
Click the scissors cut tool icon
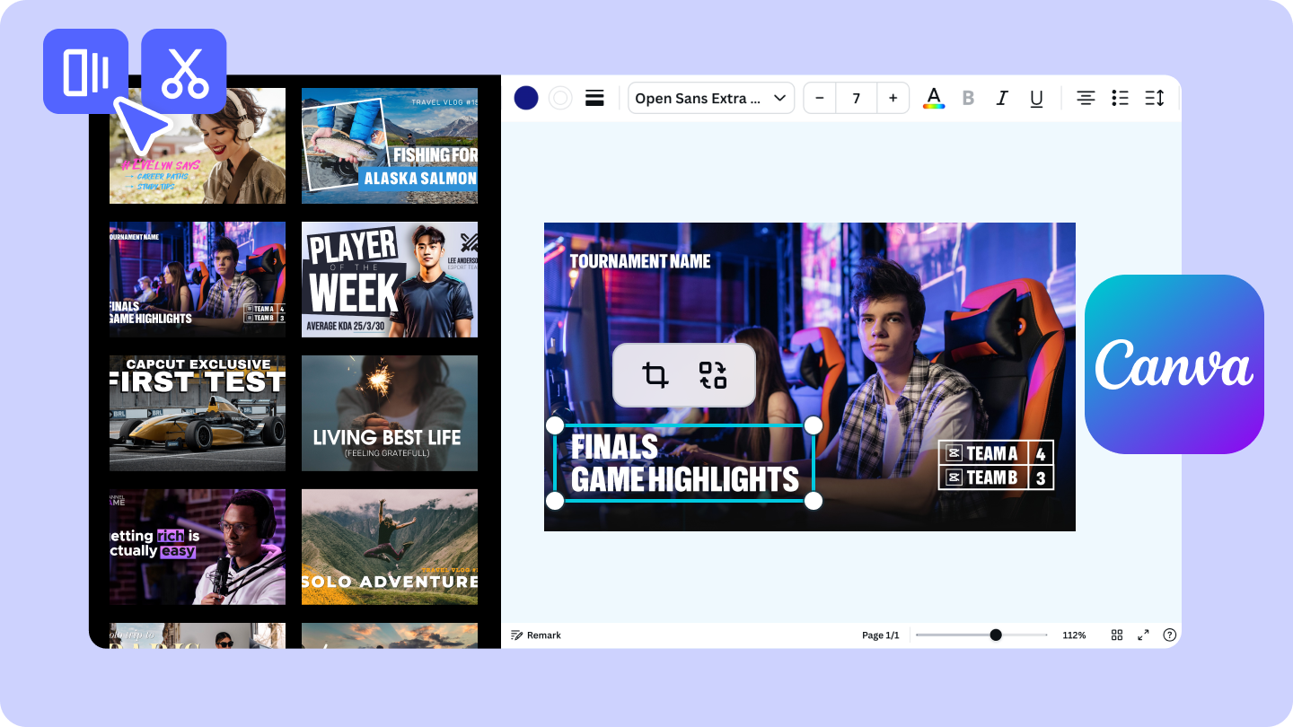coord(184,72)
